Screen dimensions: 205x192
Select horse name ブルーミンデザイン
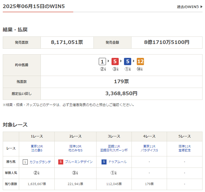point(79,162)
